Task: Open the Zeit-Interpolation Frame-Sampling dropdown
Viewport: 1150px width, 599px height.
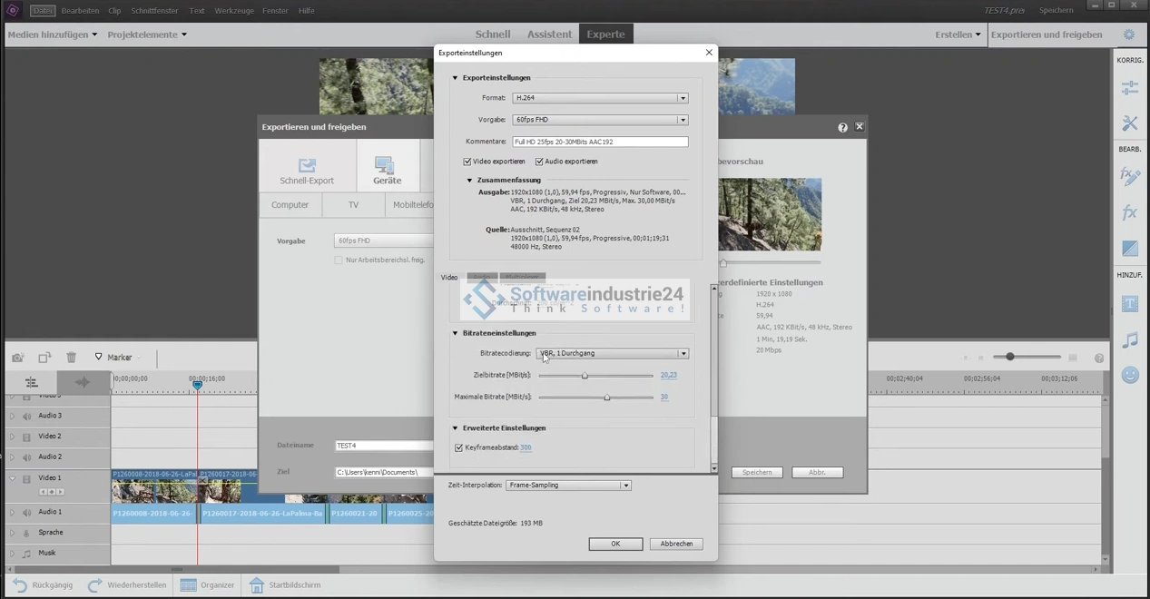Action: (567, 486)
